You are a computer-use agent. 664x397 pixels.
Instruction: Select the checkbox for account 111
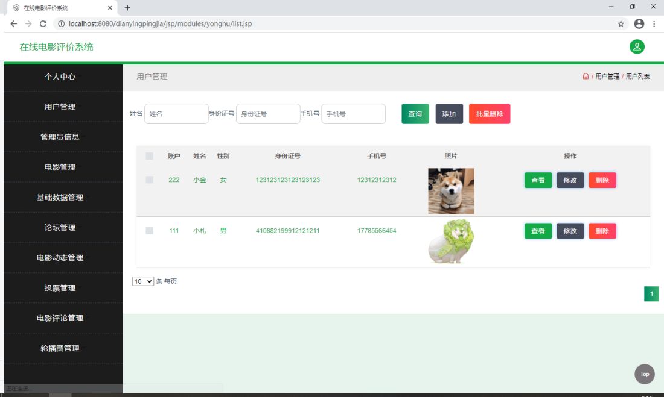pos(150,231)
